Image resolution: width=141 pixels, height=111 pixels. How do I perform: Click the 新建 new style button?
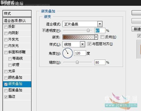[x=136, y=29]
